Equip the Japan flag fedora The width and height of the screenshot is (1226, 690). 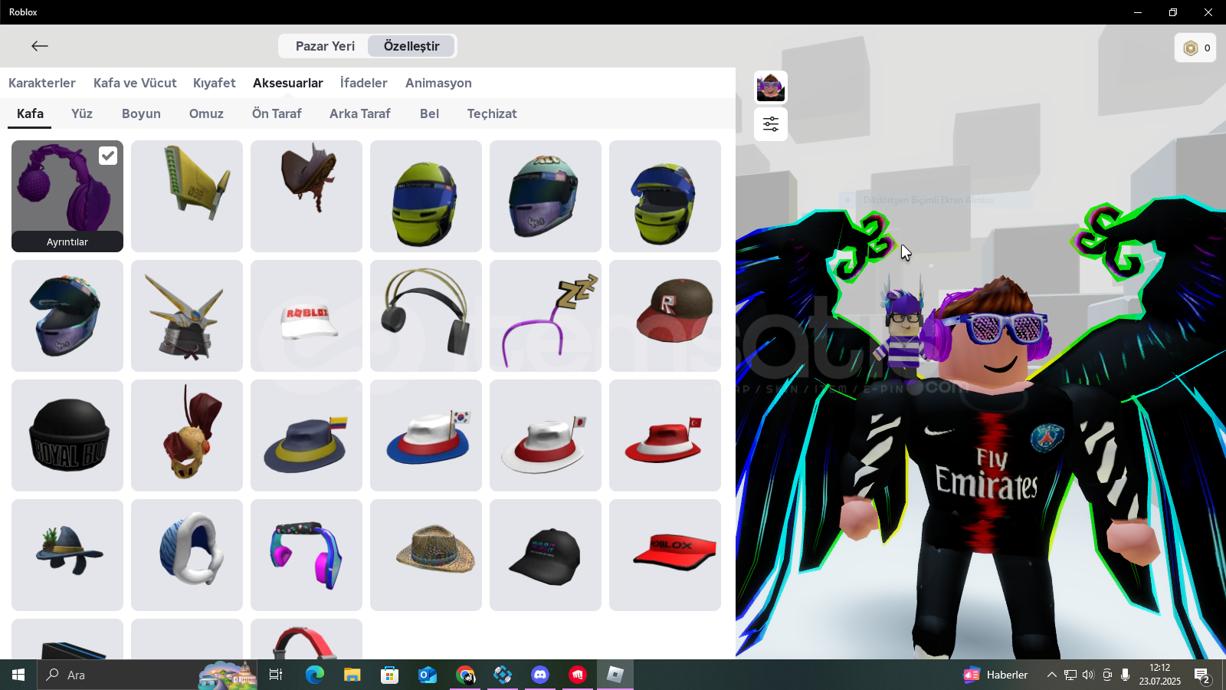coord(546,435)
